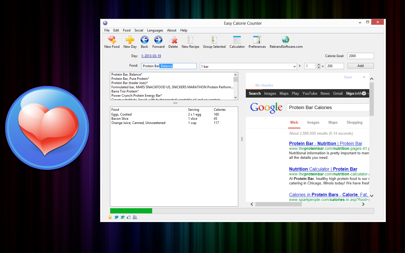Open Preferences from the toolbar
Screen dimensions: 405x253
pyautogui.click(x=257, y=40)
